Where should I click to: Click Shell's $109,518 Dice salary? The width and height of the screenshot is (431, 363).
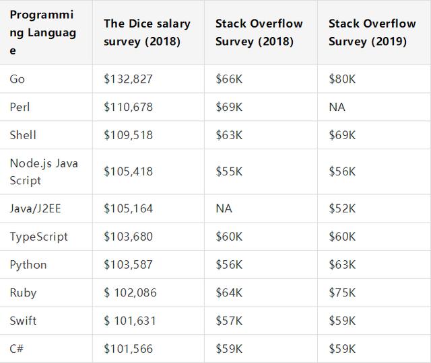[128, 135]
